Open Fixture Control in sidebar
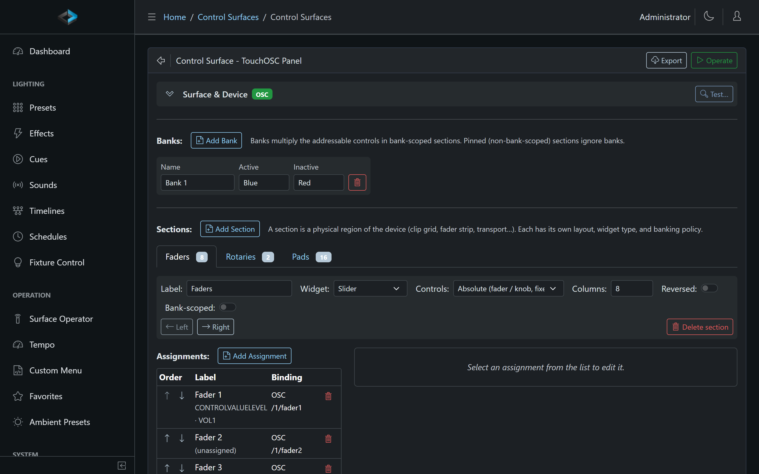The height and width of the screenshot is (474, 759). point(67,262)
